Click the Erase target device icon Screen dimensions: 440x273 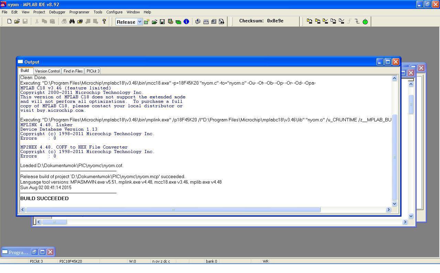333,21
